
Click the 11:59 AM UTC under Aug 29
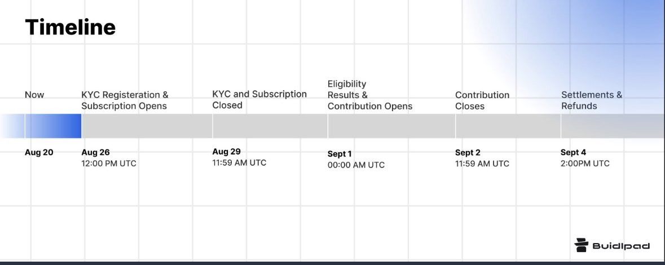(x=239, y=162)
